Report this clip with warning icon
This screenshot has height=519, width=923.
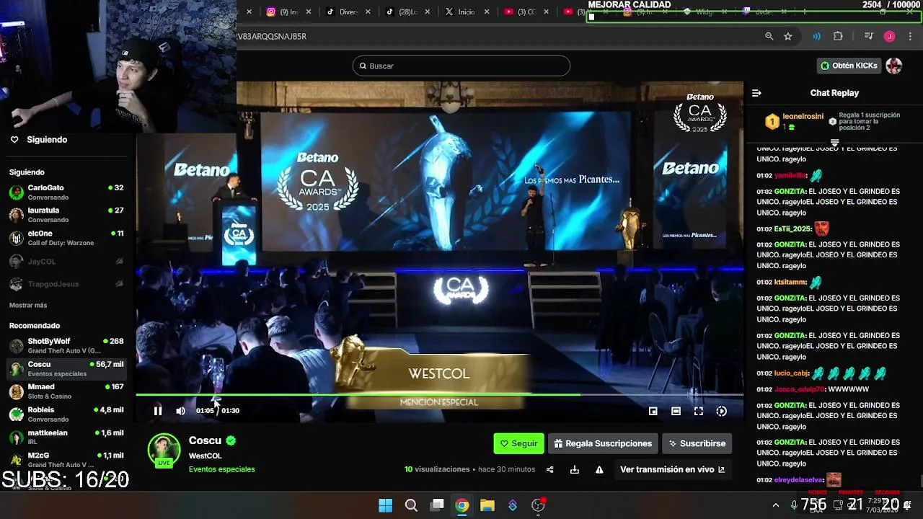599,469
